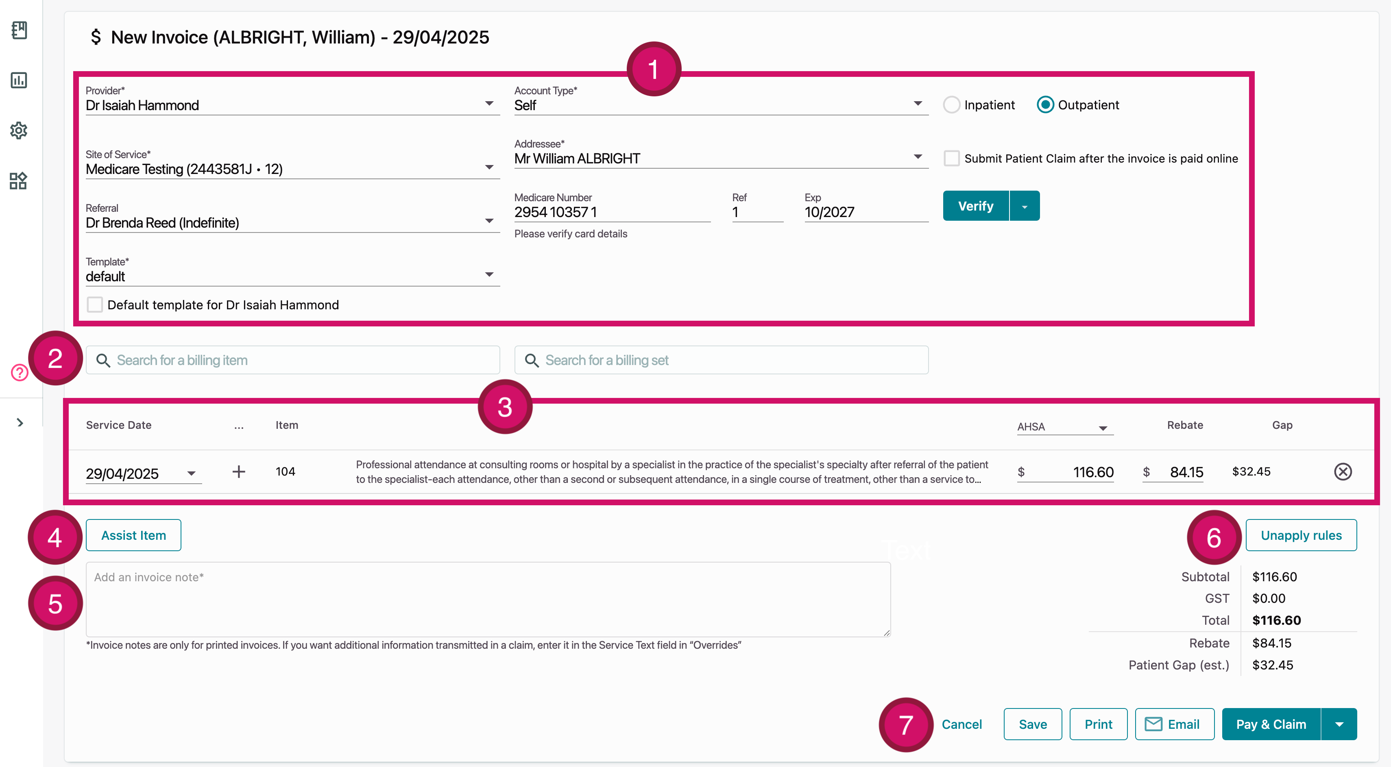Click the apps grid icon in sidebar
Screen dimensions: 1391x767
tap(18, 181)
